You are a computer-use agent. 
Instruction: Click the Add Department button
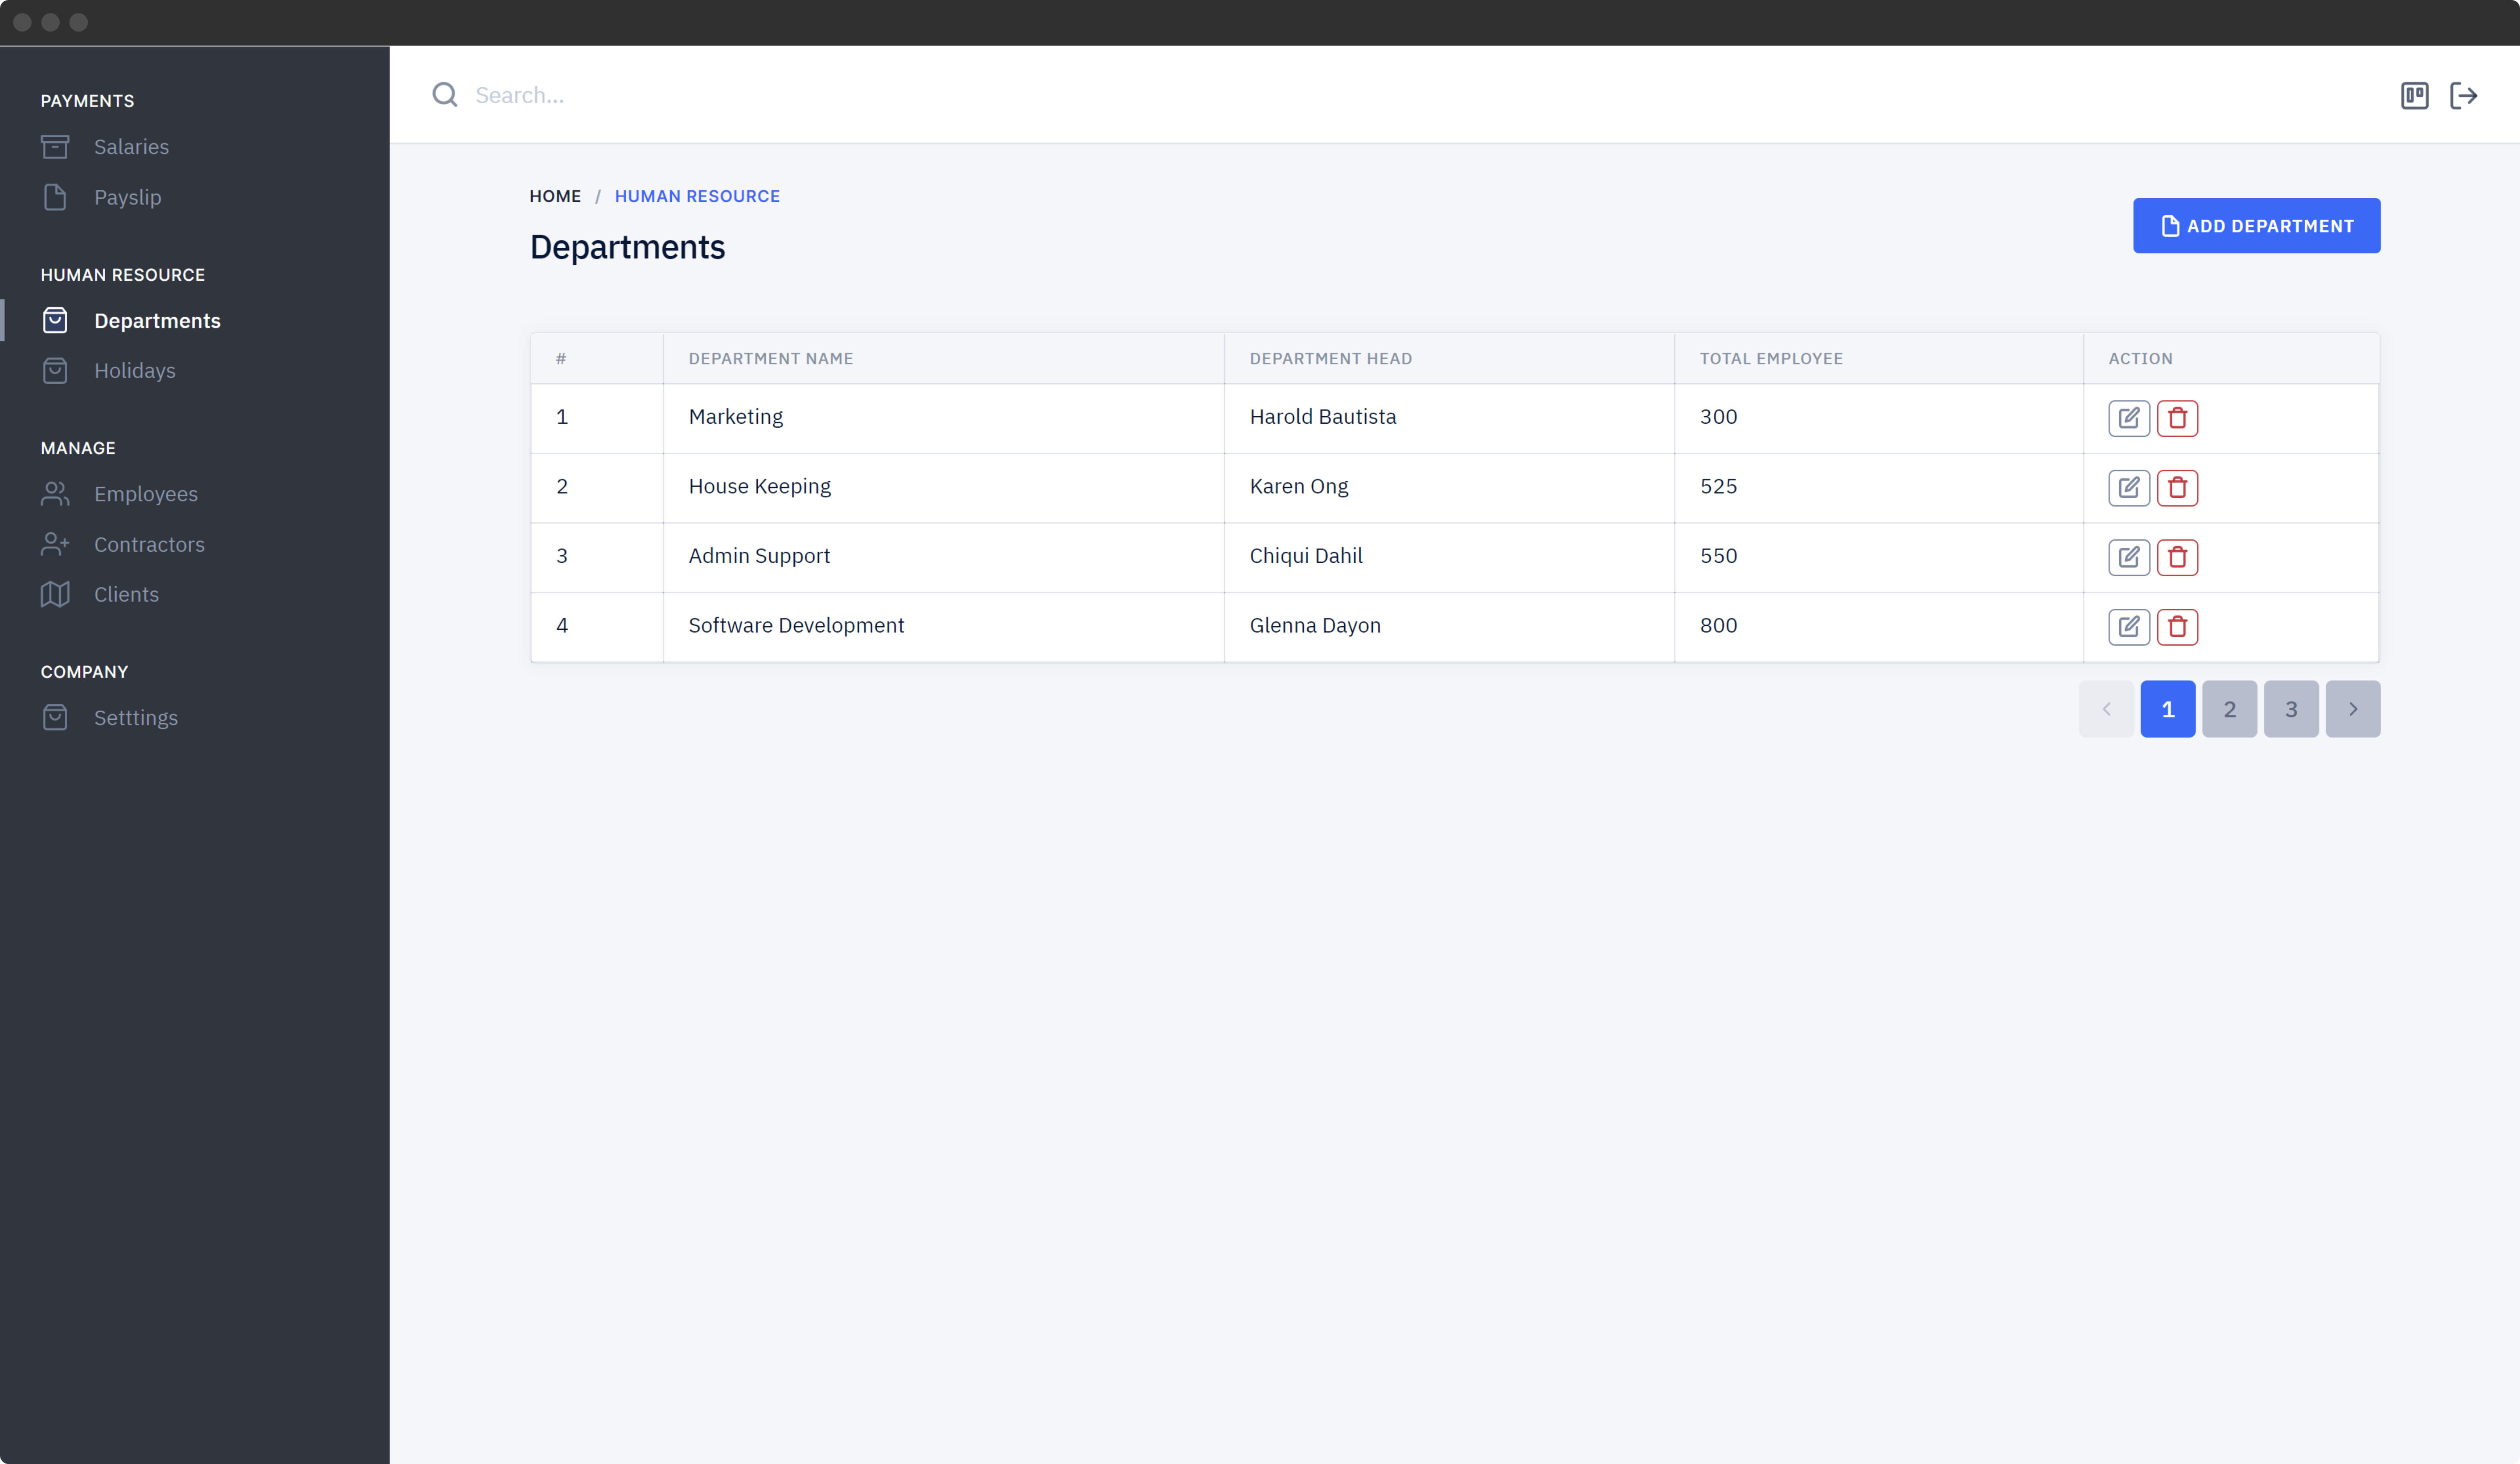pyautogui.click(x=2256, y=226)
